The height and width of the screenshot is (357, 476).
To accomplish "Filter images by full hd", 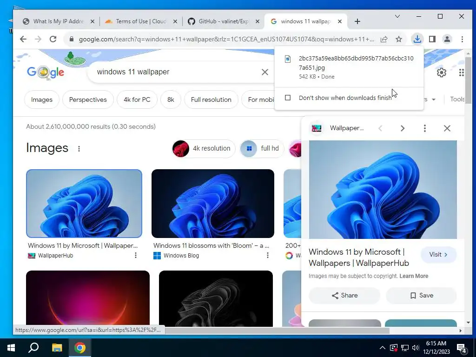I will pos(261,148).
